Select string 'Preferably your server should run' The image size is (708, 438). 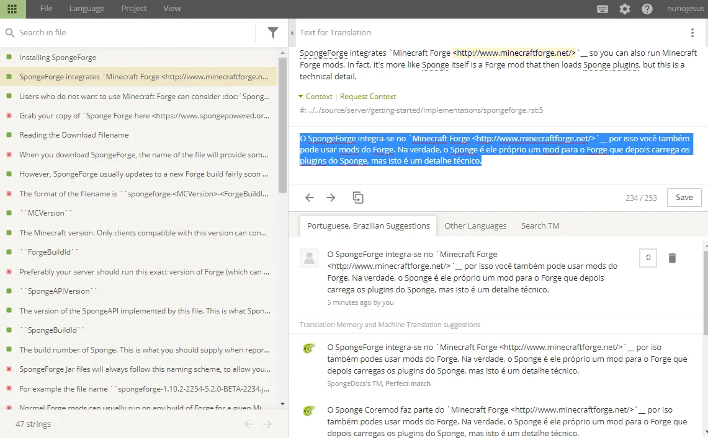(138, 272)
